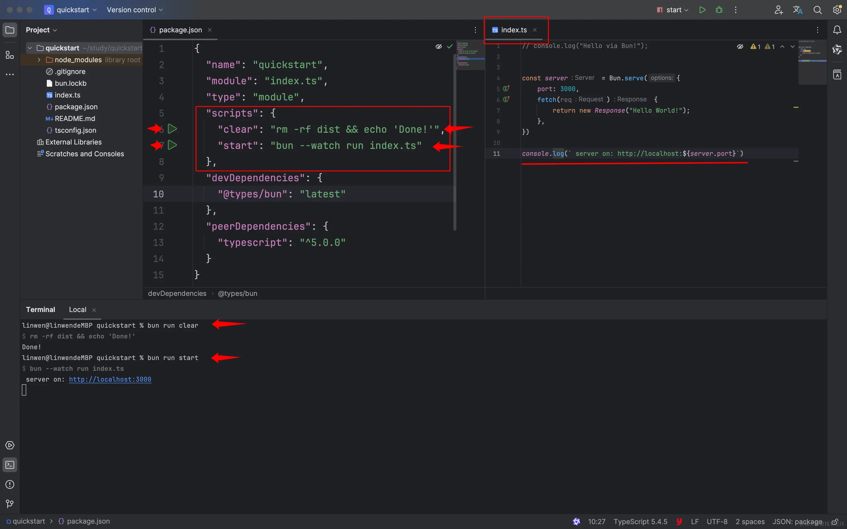
Task: Open Notifications bell icon
Action: click(x=837, y=30)
